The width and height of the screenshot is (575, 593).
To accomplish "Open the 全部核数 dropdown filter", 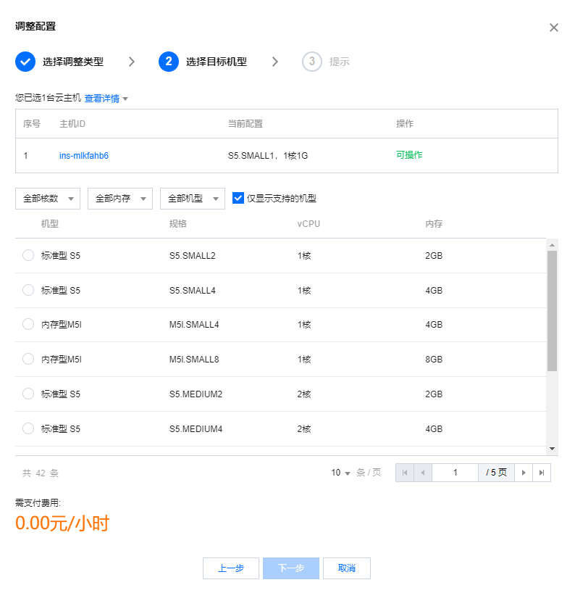I will tap(48, 199).
